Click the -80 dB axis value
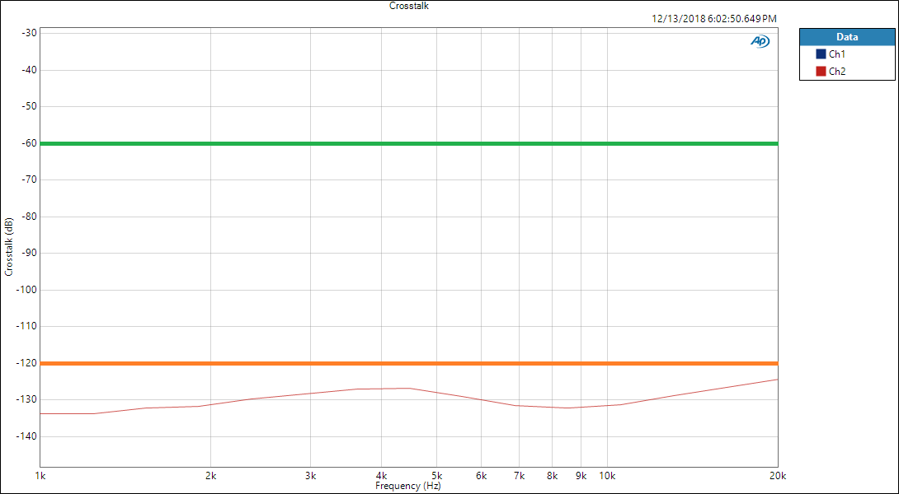 29,217
